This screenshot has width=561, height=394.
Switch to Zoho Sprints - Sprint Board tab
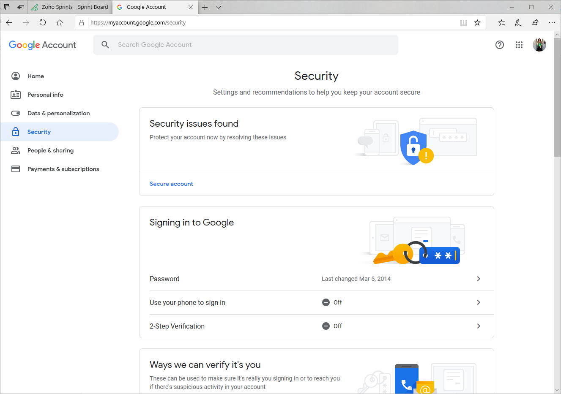70,7
